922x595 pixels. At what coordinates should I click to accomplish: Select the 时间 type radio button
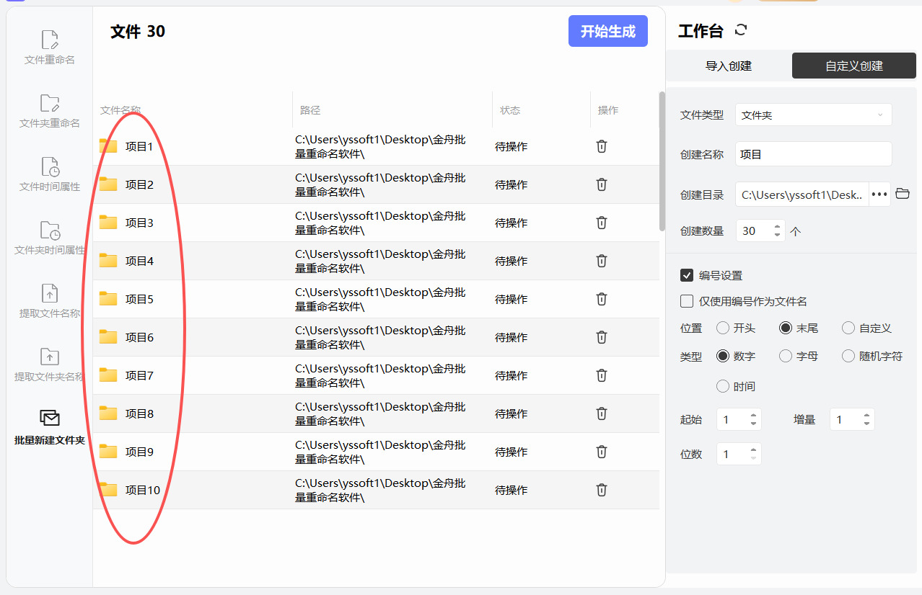click(723, 386)
